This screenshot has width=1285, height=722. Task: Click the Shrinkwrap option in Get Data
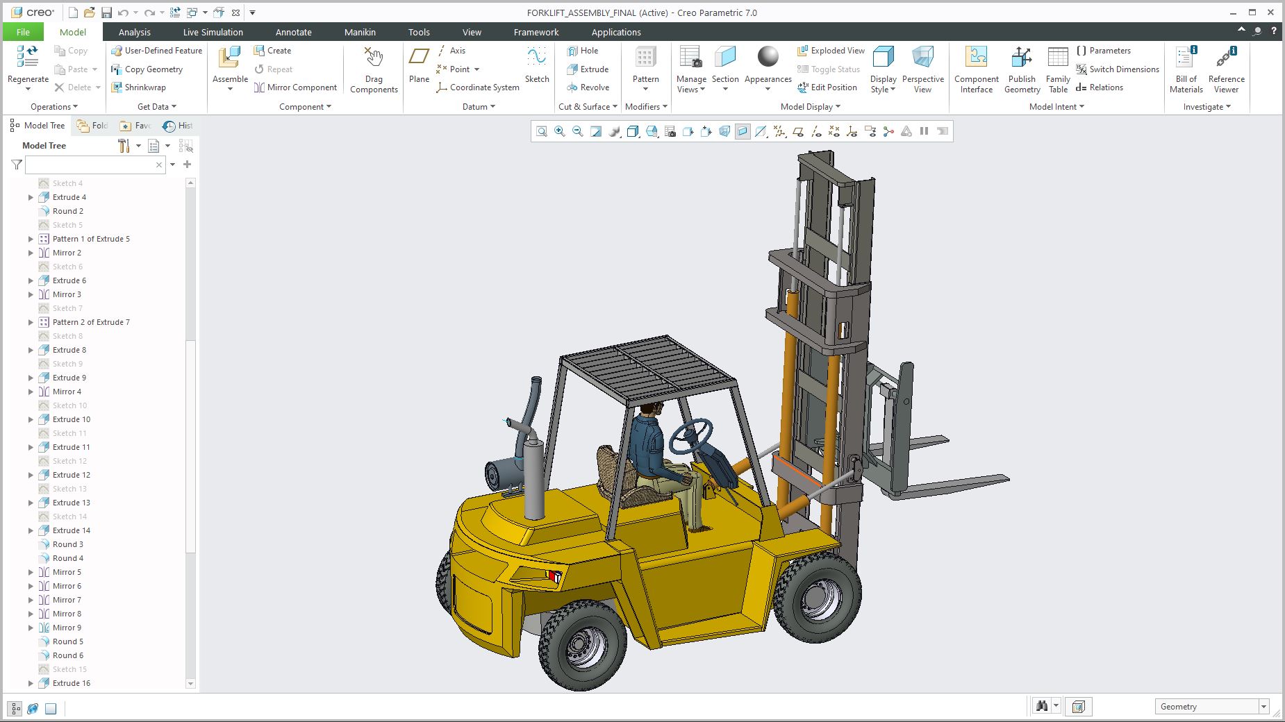click(140, 87)
